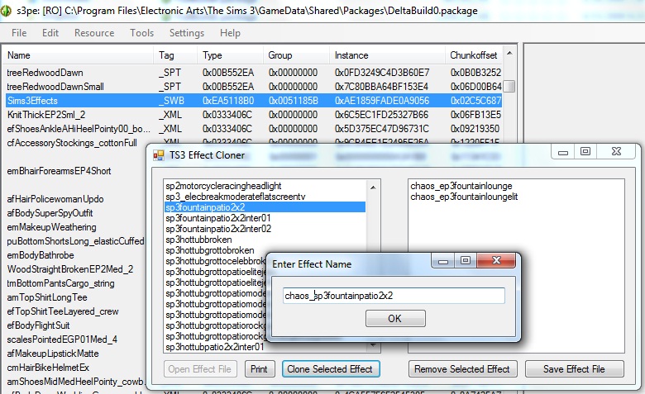Minimize the Enter Effect Name dialog

[442, 260]
